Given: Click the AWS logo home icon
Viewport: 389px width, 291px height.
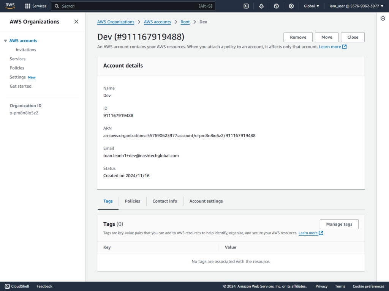Looking at the screenshot, I should tap(10, 6).
